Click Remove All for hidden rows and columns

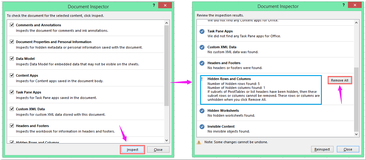(x=339, y=80)
